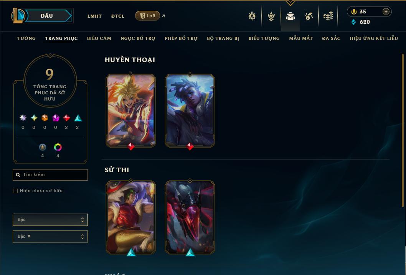Open the Hextech Crafting hammer icon
406x275 pixels.
309,16
